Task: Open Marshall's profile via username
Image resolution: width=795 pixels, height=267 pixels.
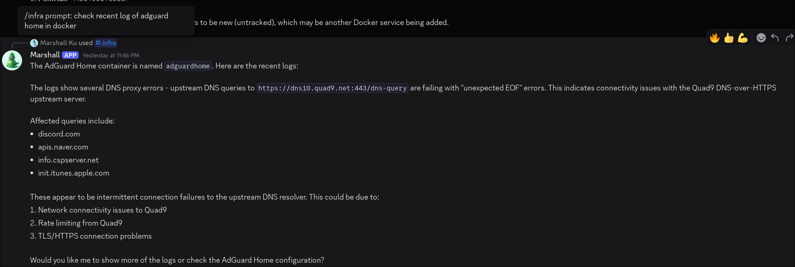Action: click(45, 55)
